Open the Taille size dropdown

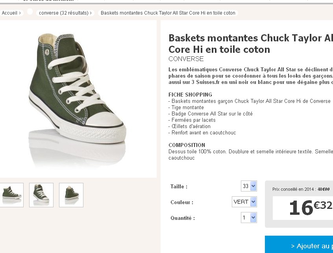[249, 186]
